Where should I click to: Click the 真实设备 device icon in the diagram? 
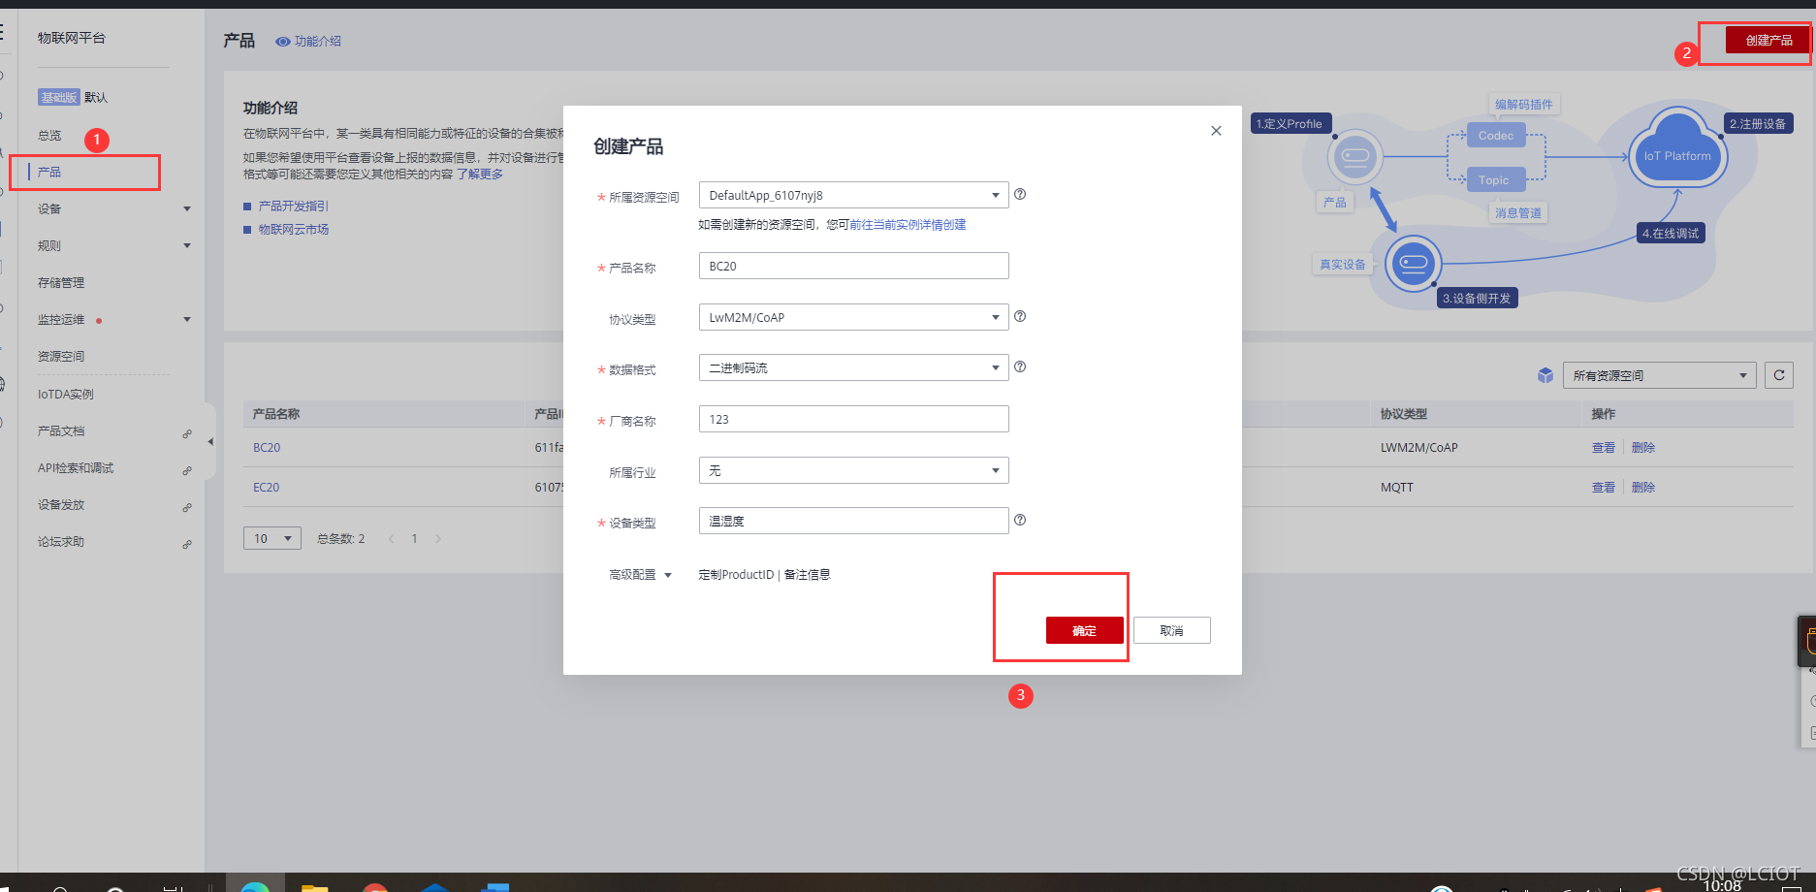coord(1414,263)
